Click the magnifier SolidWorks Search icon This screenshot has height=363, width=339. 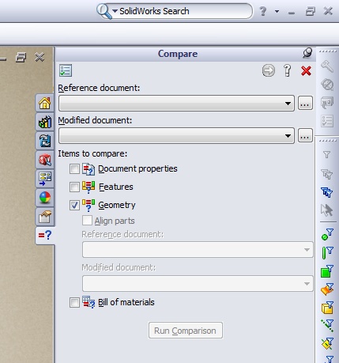point(104,12)
